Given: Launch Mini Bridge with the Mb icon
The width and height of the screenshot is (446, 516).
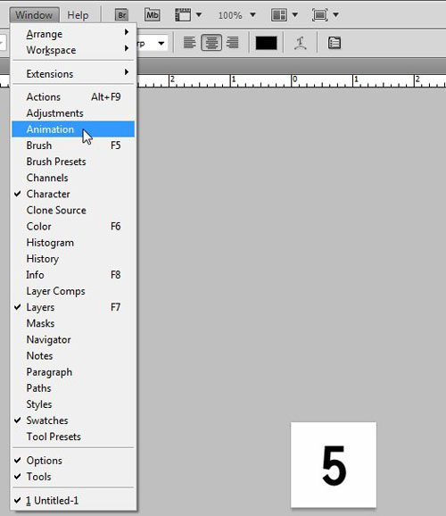Looking at the screenshot, I should (153, 15).
